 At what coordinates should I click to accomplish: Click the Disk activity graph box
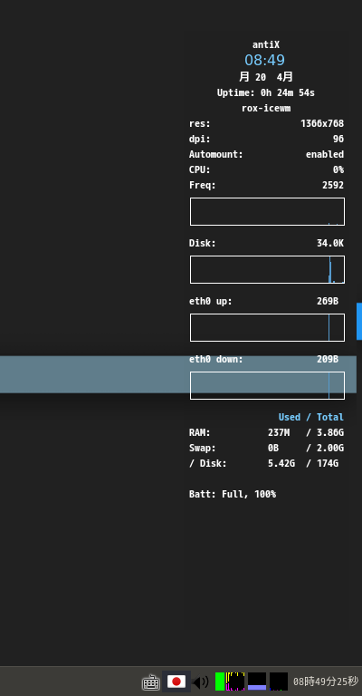[267, 269]
